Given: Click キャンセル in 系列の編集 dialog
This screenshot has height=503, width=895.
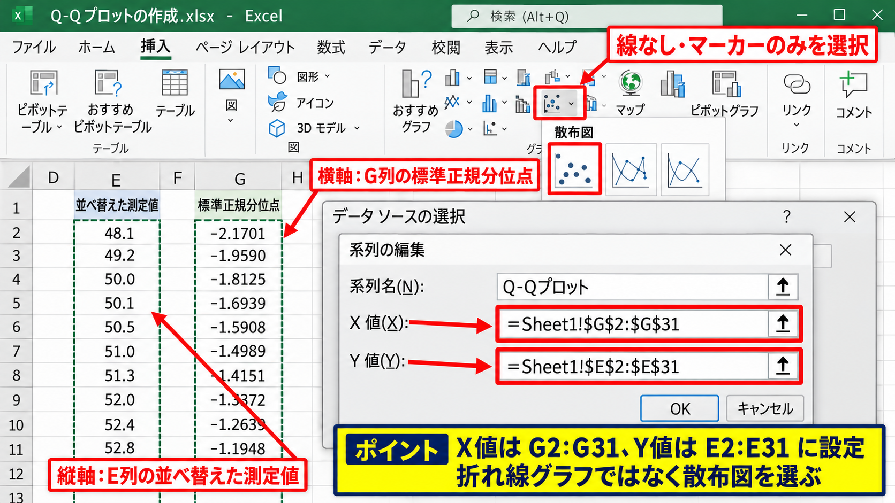Looking at the screenshot, I should coord(765,408).
